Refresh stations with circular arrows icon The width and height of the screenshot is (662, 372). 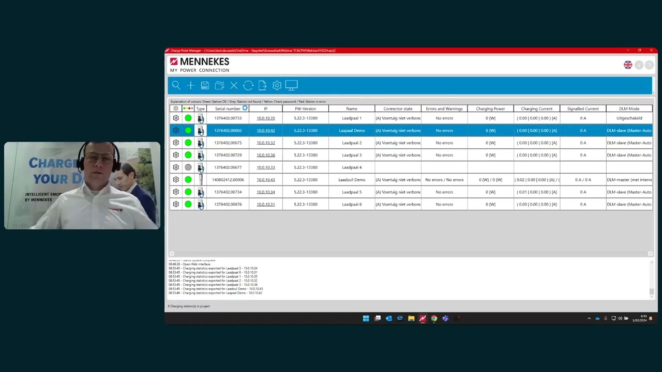[x=248, y=85]
